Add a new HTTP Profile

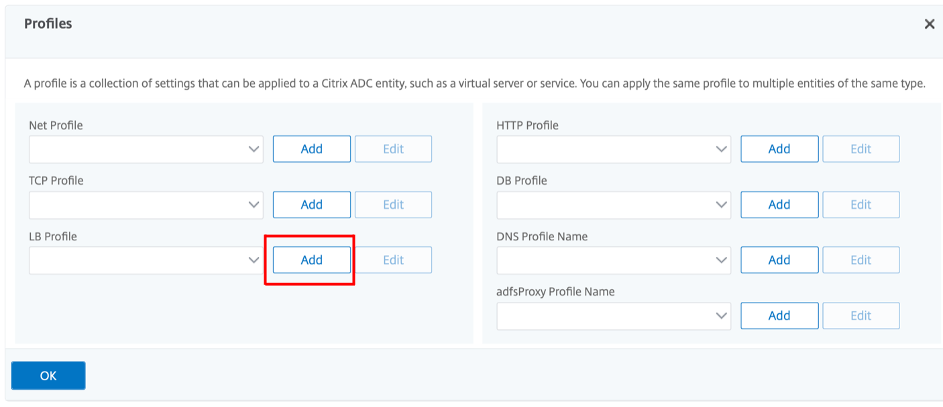click(779, 149)
